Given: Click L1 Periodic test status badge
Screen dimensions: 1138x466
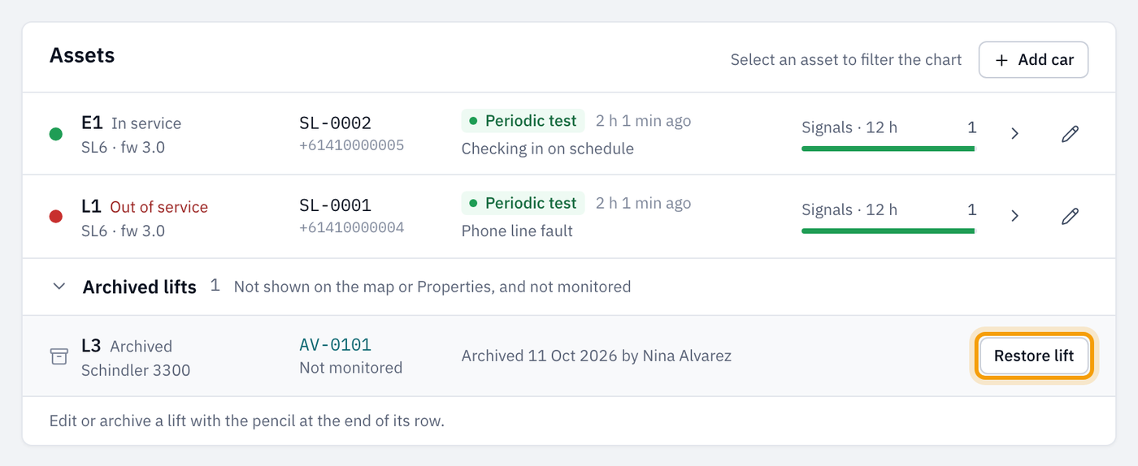Looking at the screenshot, I should (523, 203).
